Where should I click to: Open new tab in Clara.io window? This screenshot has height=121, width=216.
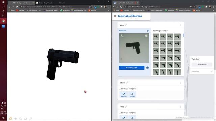tap(64, 3)
